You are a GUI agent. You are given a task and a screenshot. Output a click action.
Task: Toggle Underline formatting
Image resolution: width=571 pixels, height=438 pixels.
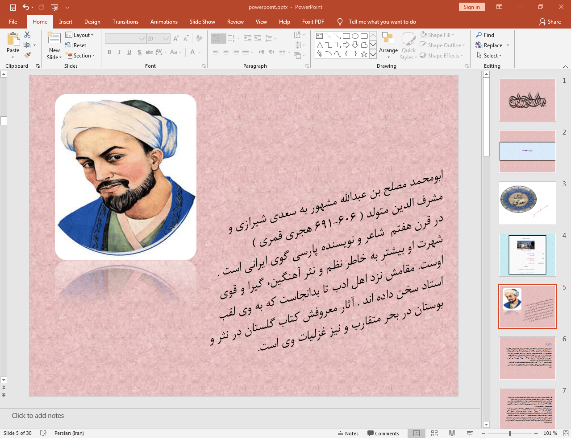click(129, 52)
